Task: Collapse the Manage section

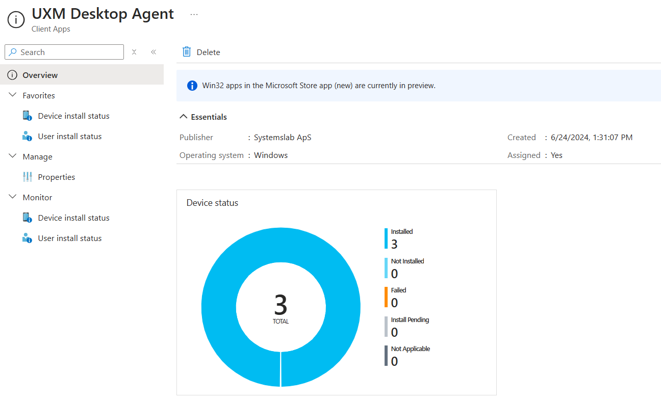Action: click(x=13, y=156)
